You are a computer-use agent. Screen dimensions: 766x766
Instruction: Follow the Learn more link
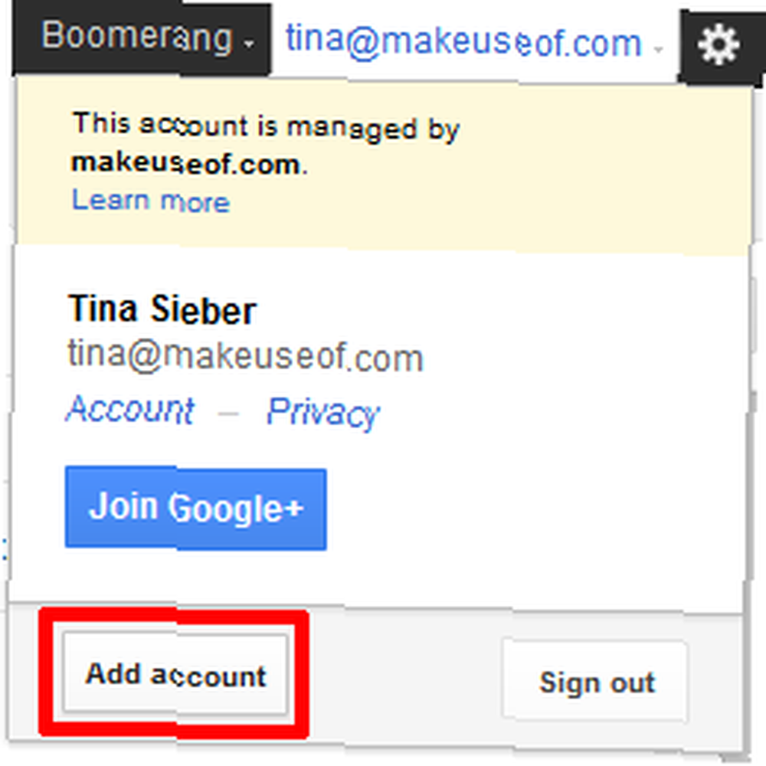tap(150, 201)
